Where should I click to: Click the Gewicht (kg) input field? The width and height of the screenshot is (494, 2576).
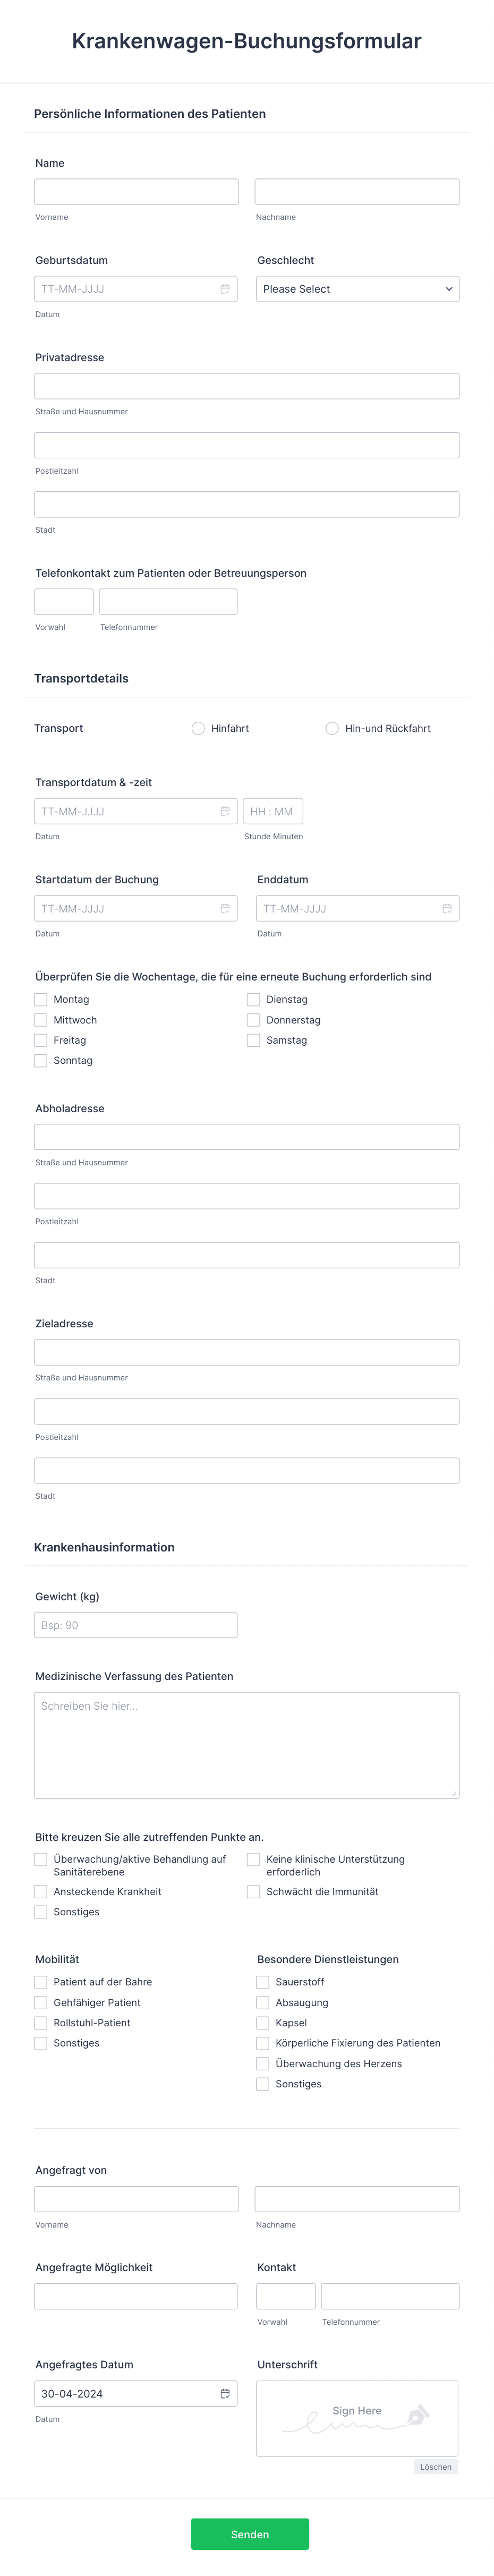136,1625
